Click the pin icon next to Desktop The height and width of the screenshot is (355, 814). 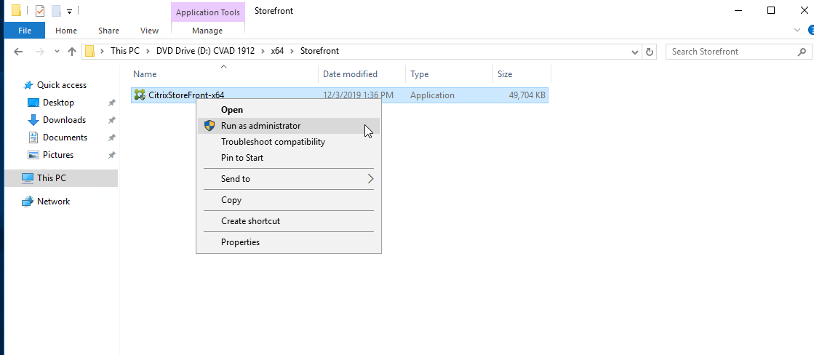point(111,103)
